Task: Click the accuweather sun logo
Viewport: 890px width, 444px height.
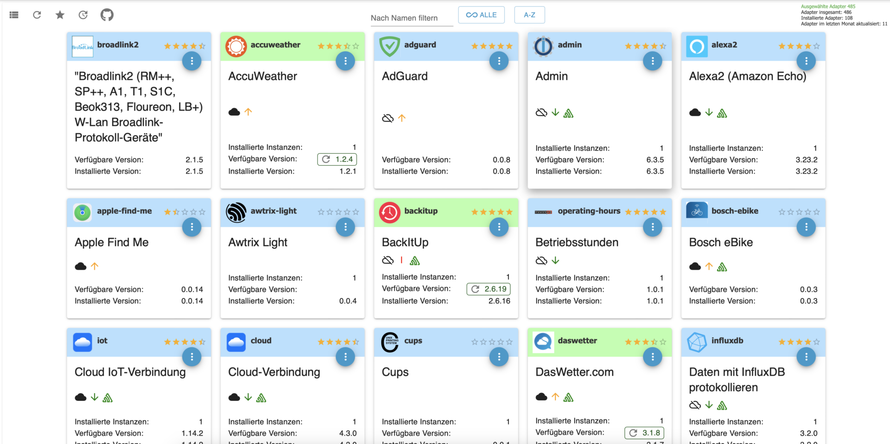Action: click(236, 46)
